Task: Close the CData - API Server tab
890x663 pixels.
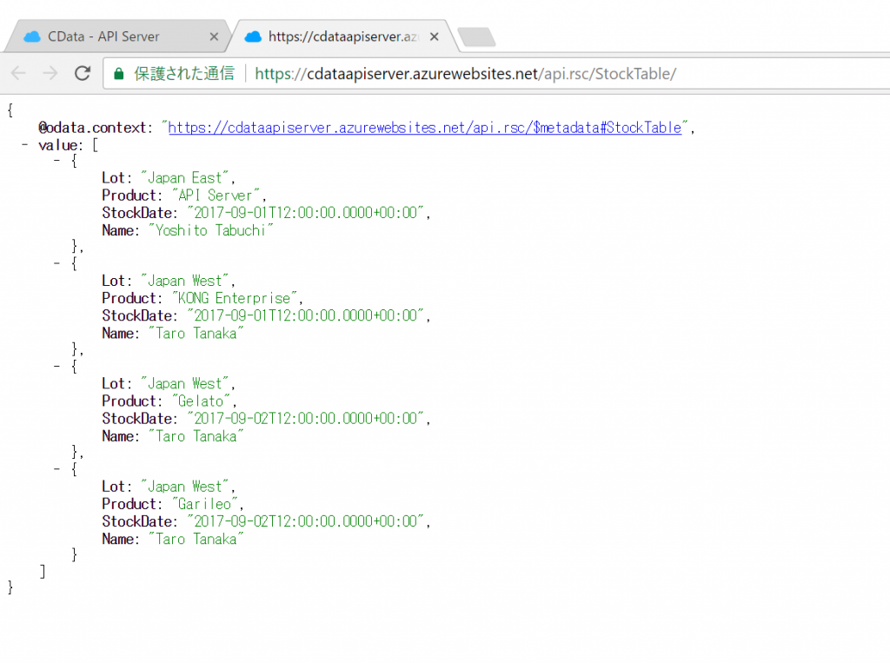Action: [214, 36]
